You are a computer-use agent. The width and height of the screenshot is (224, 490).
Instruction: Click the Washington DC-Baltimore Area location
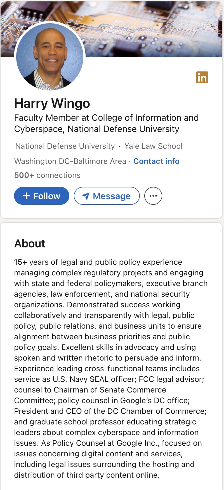click(x=70, y=161)
